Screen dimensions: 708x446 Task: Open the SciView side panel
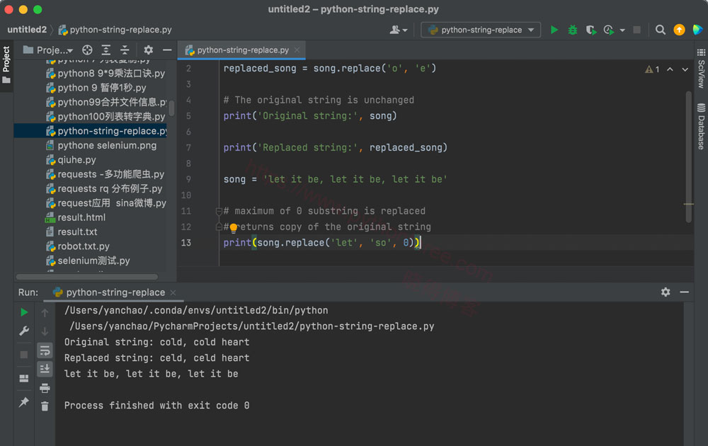pyautogui.click(x=701, y=68)
